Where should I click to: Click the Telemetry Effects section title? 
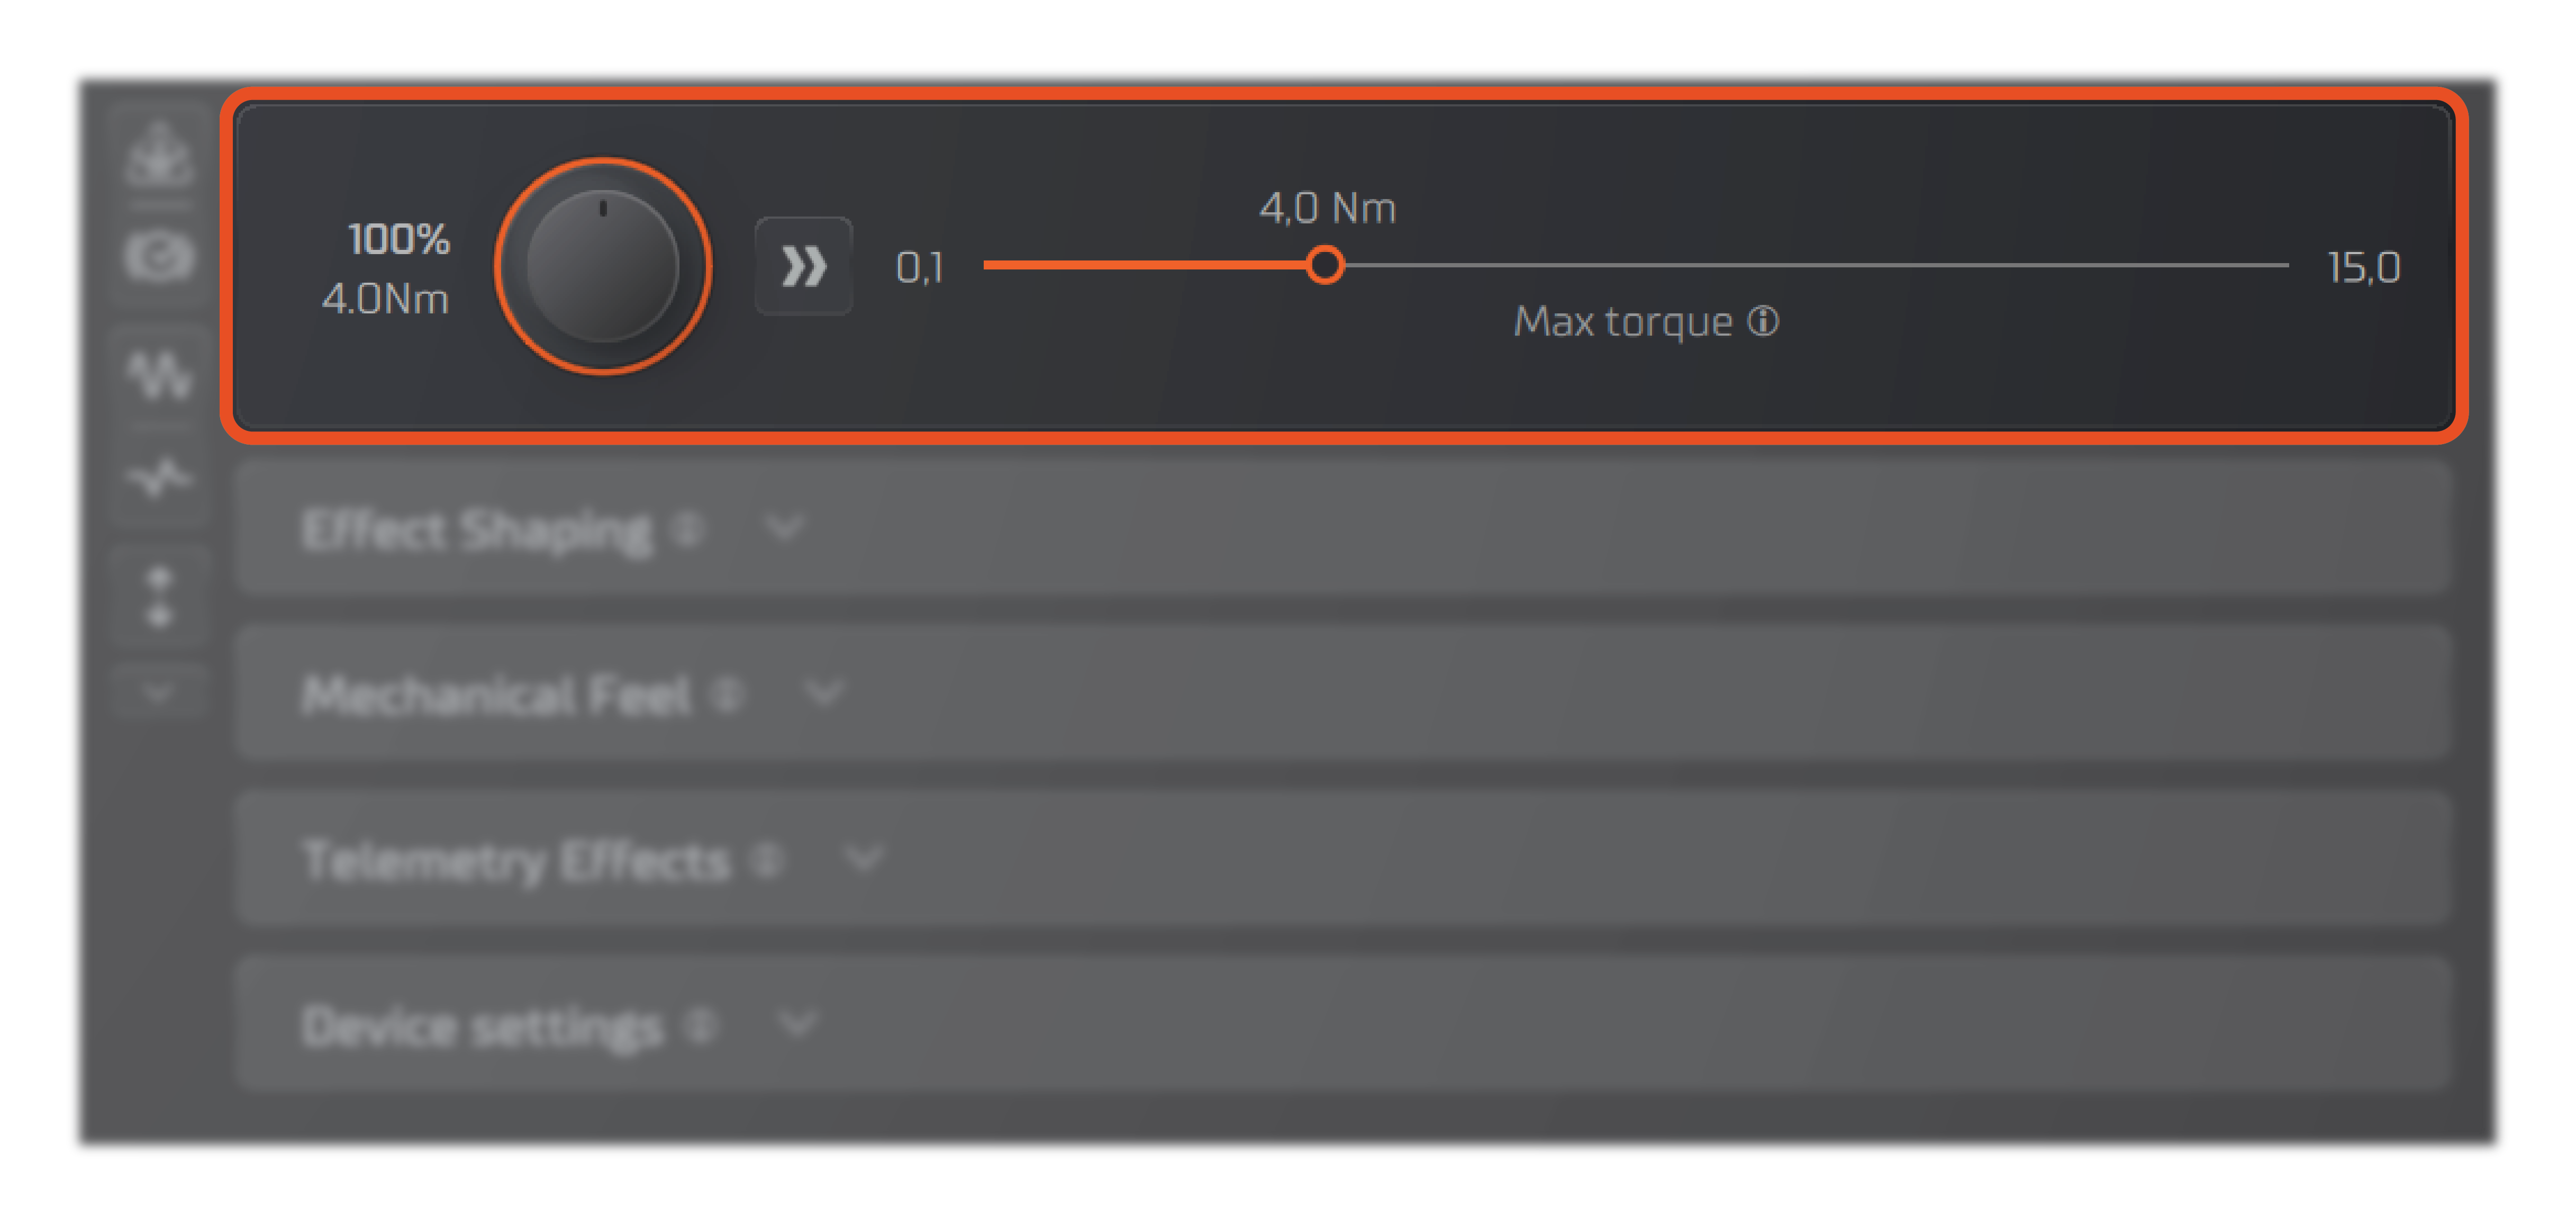(516, 860)
